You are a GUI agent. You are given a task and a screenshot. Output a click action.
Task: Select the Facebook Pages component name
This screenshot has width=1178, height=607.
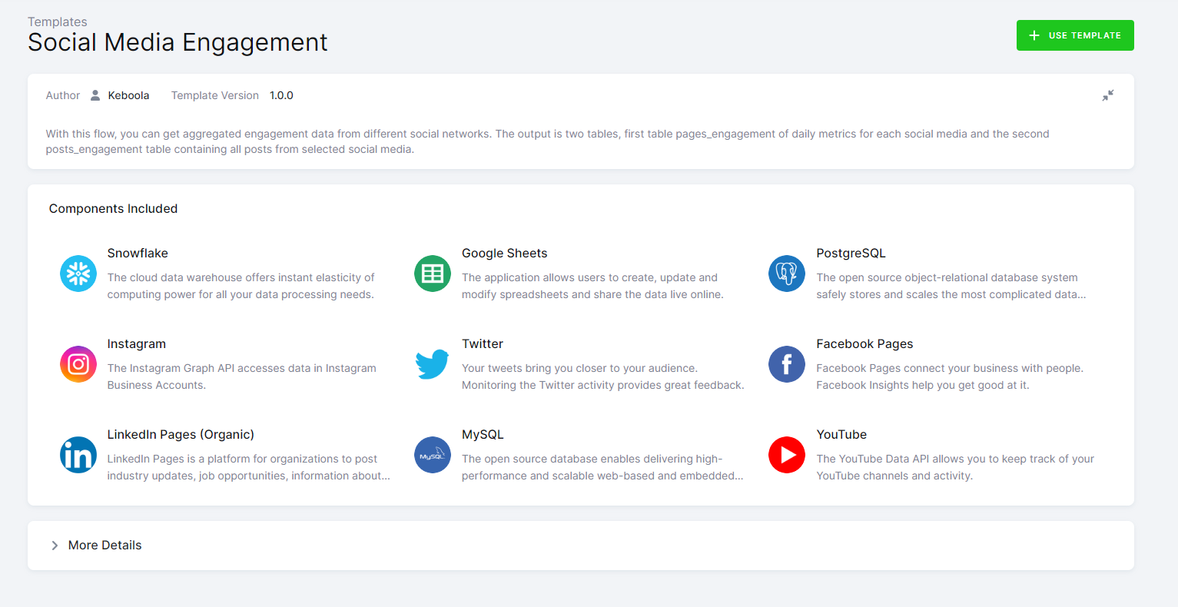(x=864, y=343)
